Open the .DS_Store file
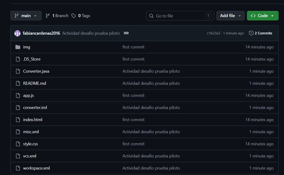284x175 pixels. point(32,59)
